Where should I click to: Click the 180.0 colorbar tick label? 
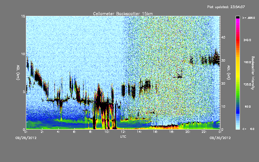click(x=247, y=62)
